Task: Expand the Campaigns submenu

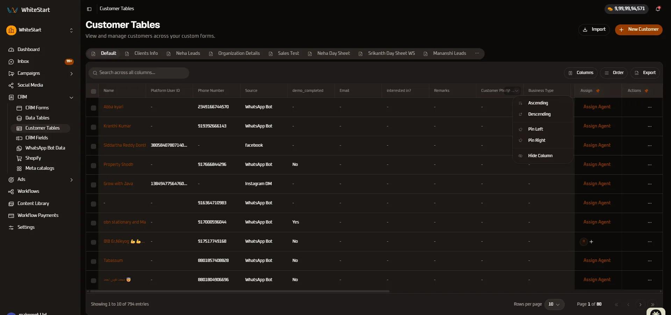Action: point(71,74)
